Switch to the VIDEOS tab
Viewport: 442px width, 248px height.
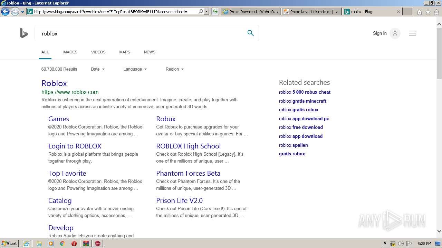[x=98, y=52]
